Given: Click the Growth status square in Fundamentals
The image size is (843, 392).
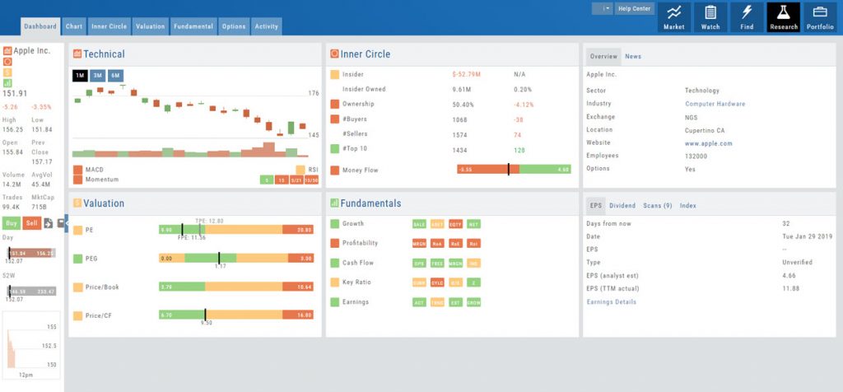Looking at the screenshot, I should coord(334,224).
